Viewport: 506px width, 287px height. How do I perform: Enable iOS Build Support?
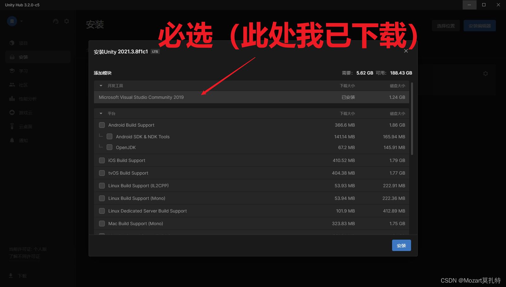pos(102,160)
